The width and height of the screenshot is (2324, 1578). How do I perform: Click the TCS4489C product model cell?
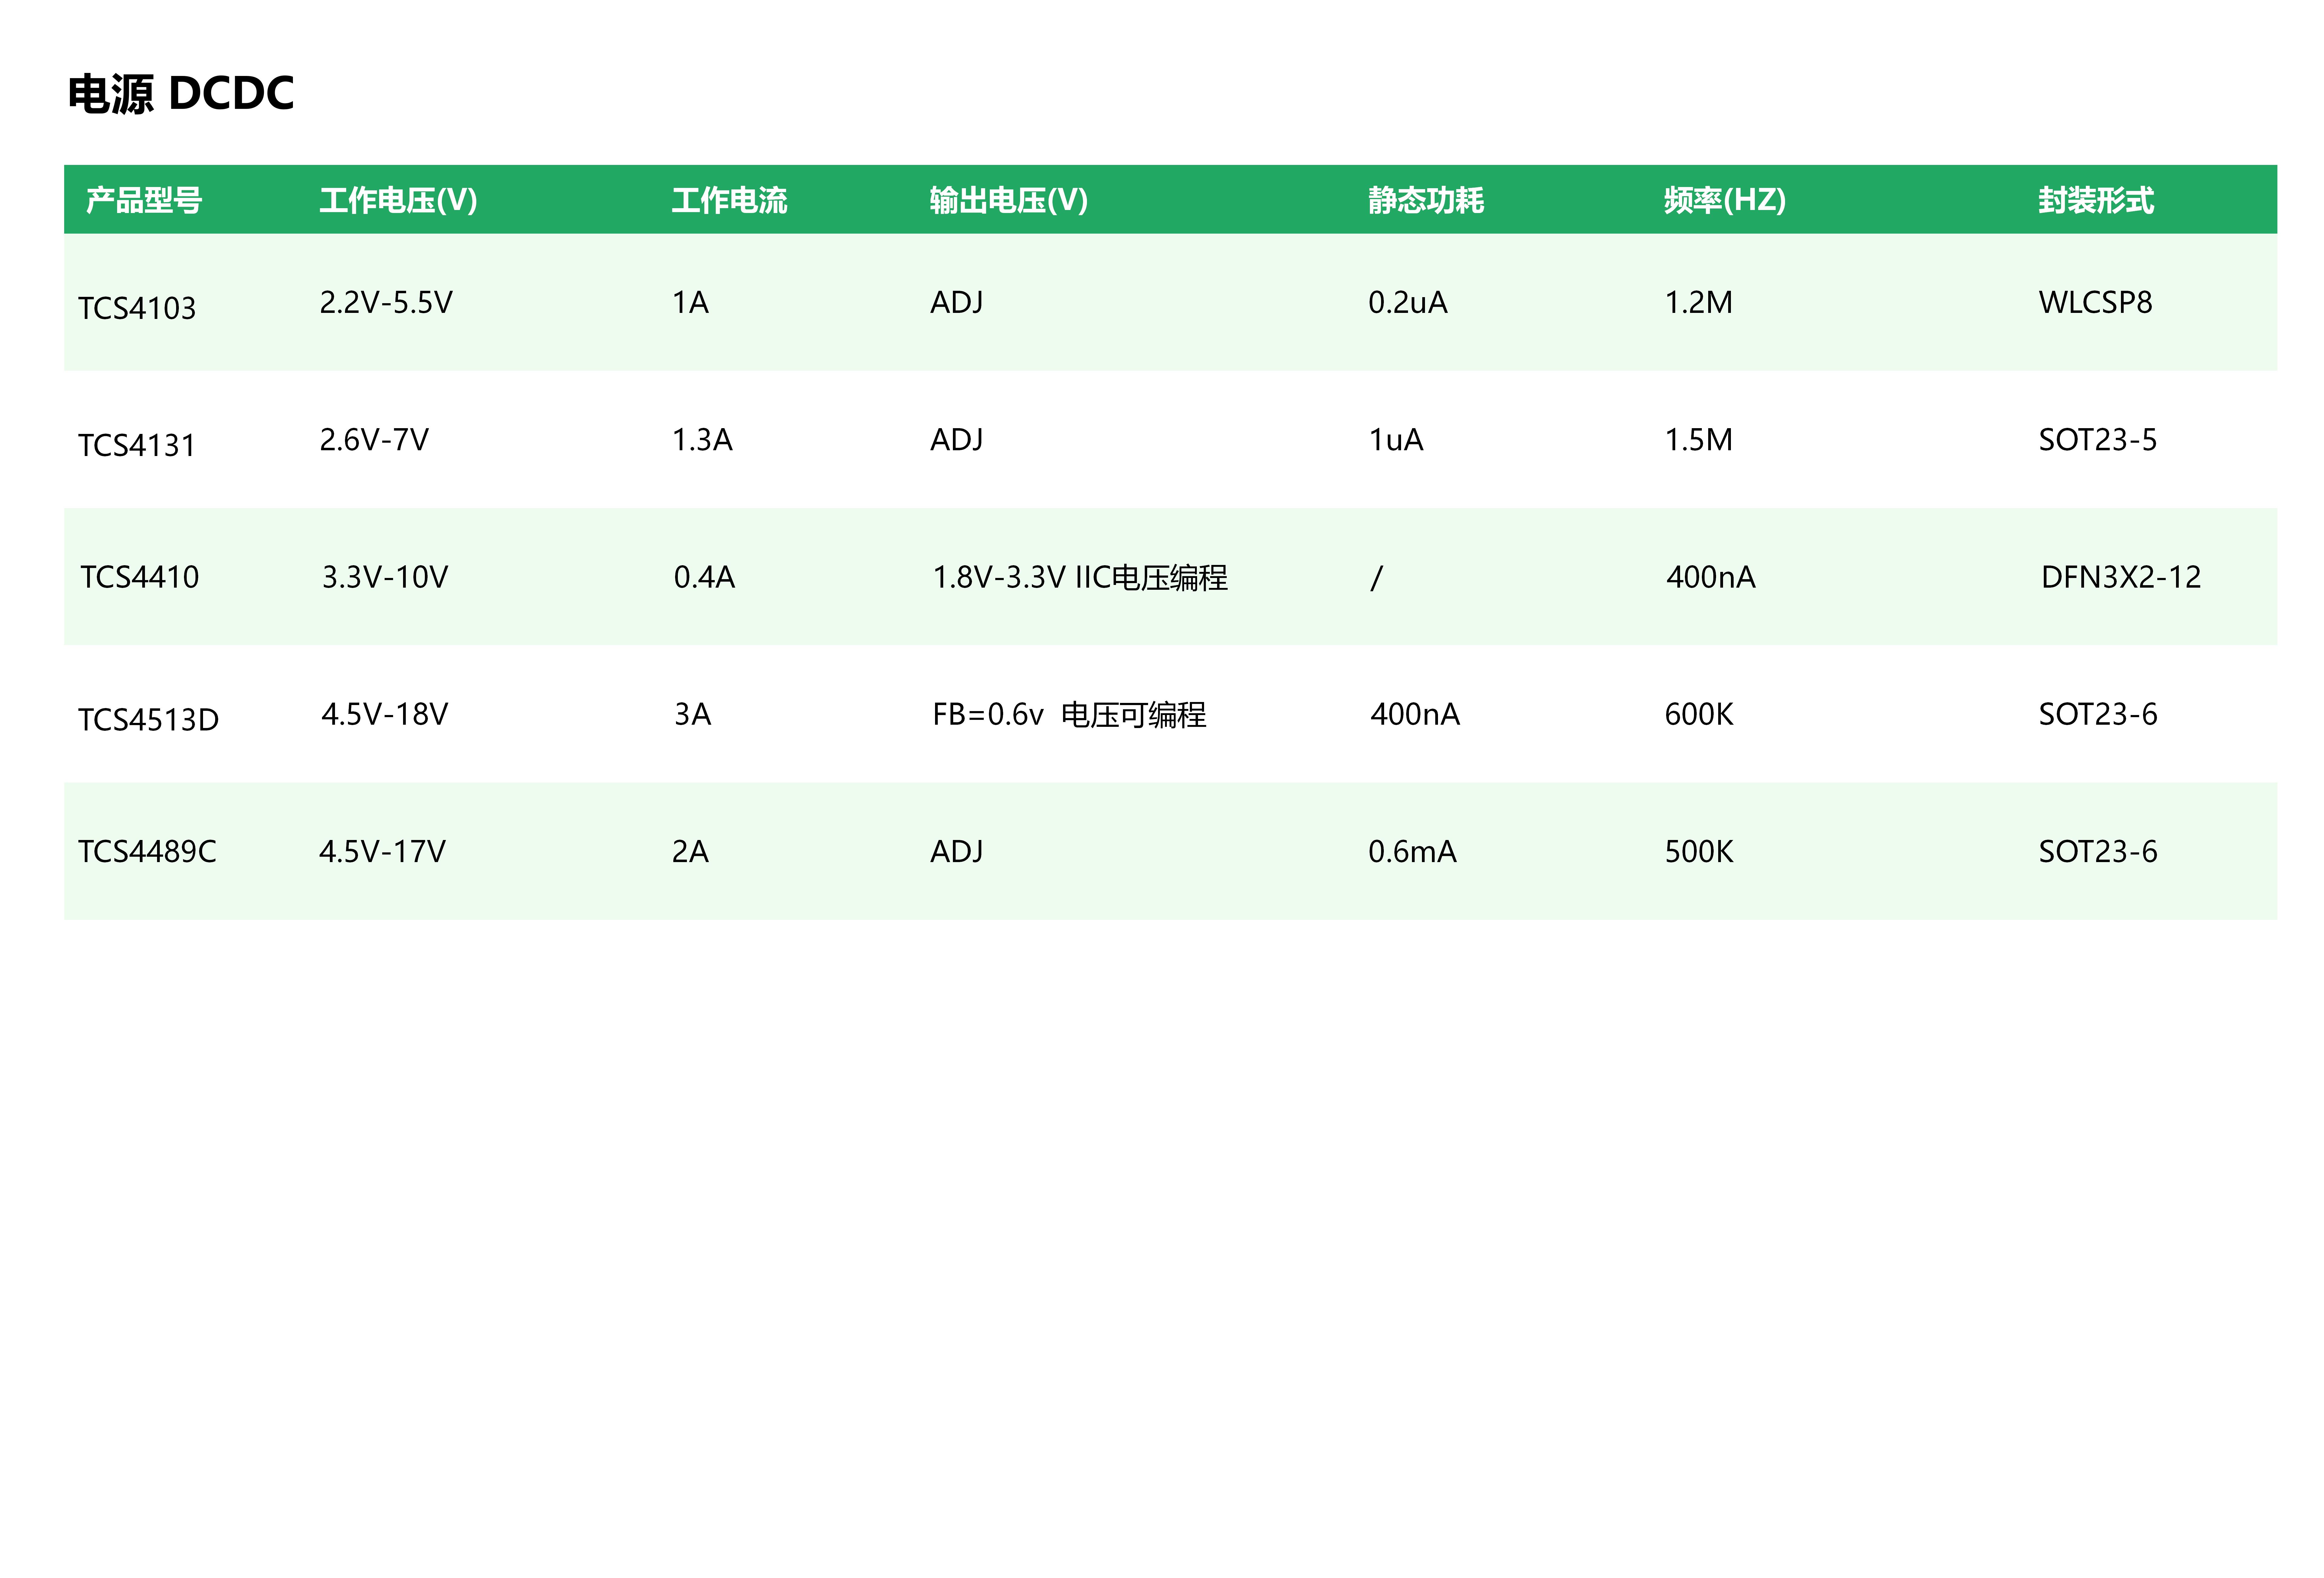pyautogui.click(x=147, y=851)
